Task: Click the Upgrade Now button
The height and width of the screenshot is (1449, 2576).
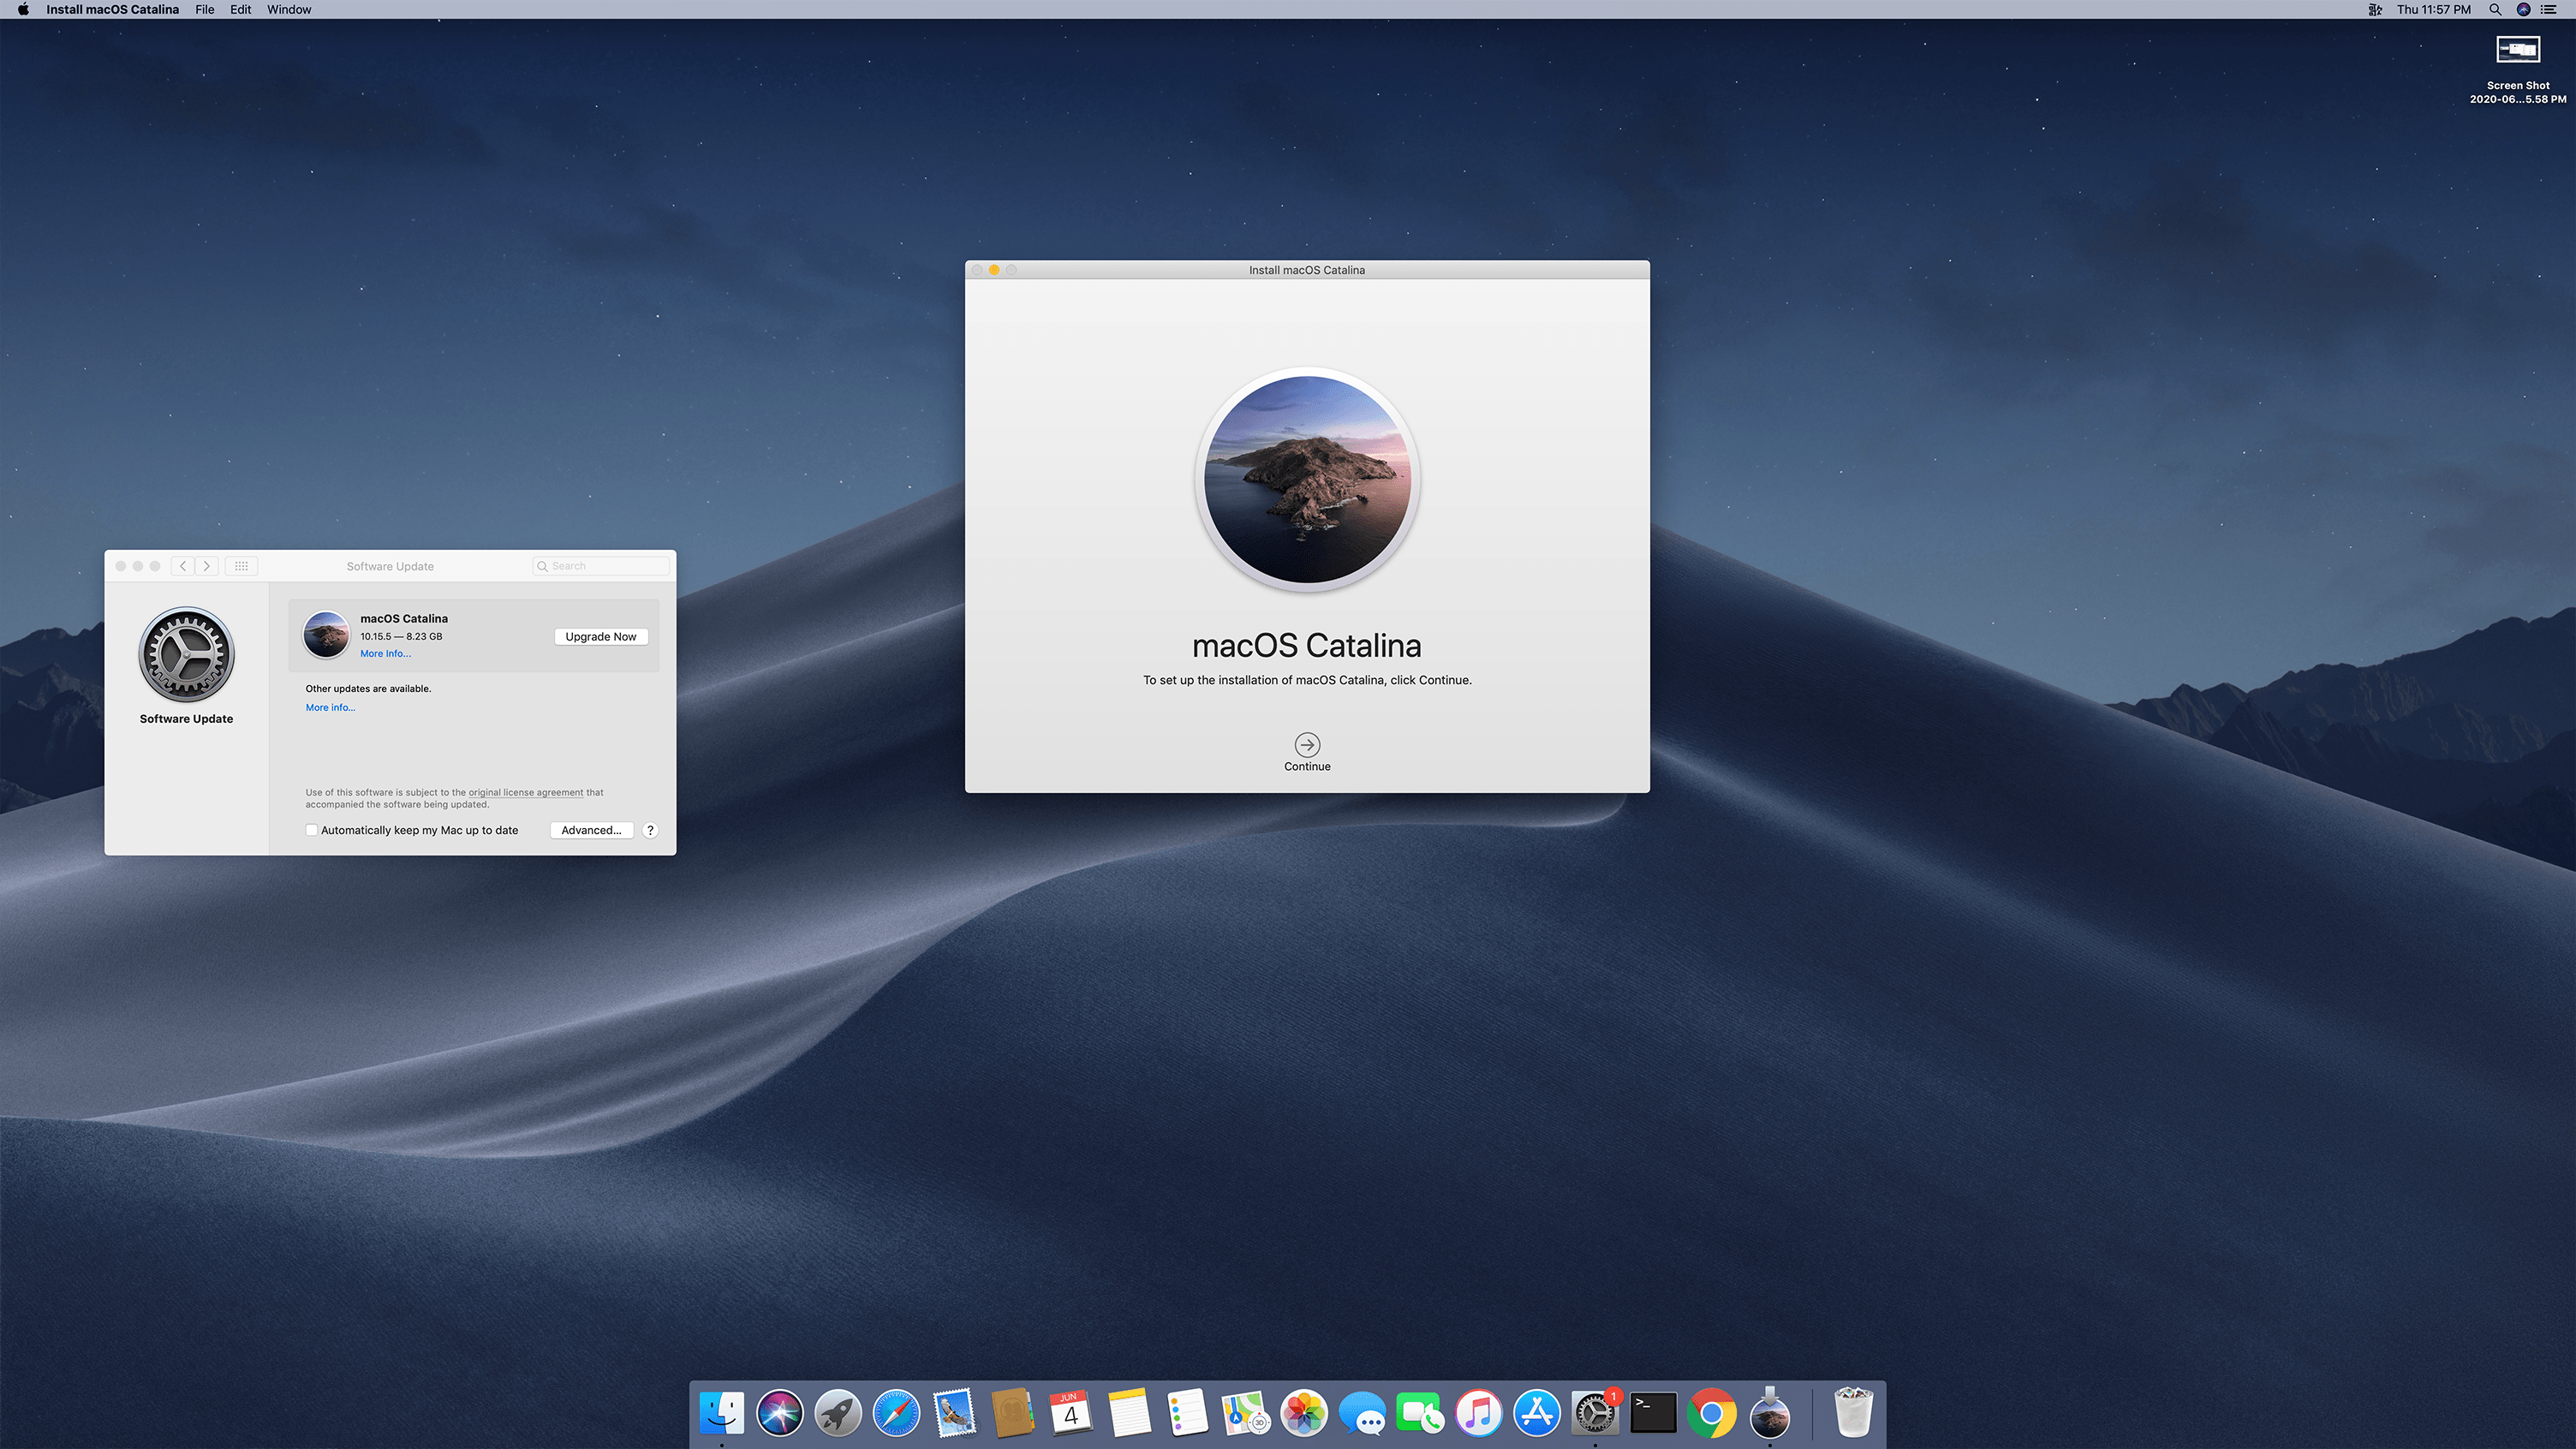Action: point(600,636)
